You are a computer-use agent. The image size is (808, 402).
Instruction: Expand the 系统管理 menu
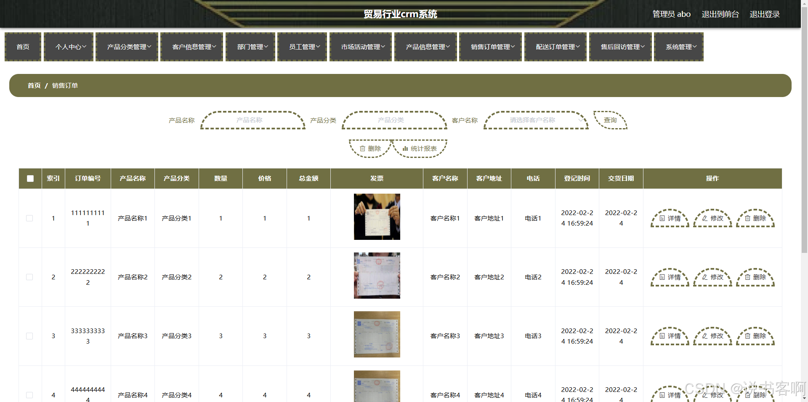coord(679,47)
